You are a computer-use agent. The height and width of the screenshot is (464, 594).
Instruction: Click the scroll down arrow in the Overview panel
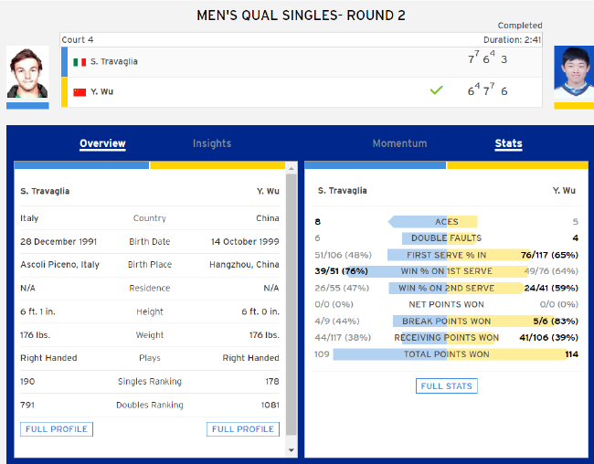click(x=292, y=450)
